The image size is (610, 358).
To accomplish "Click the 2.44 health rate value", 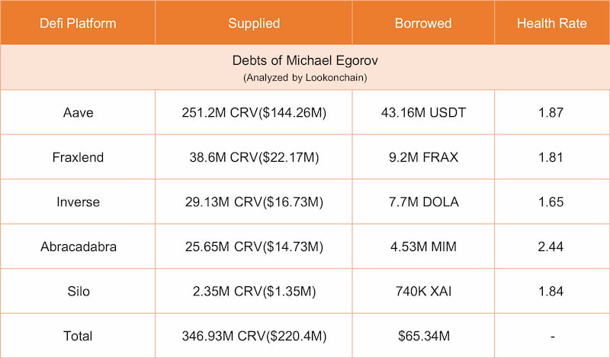I will click(x=551, y=247).
